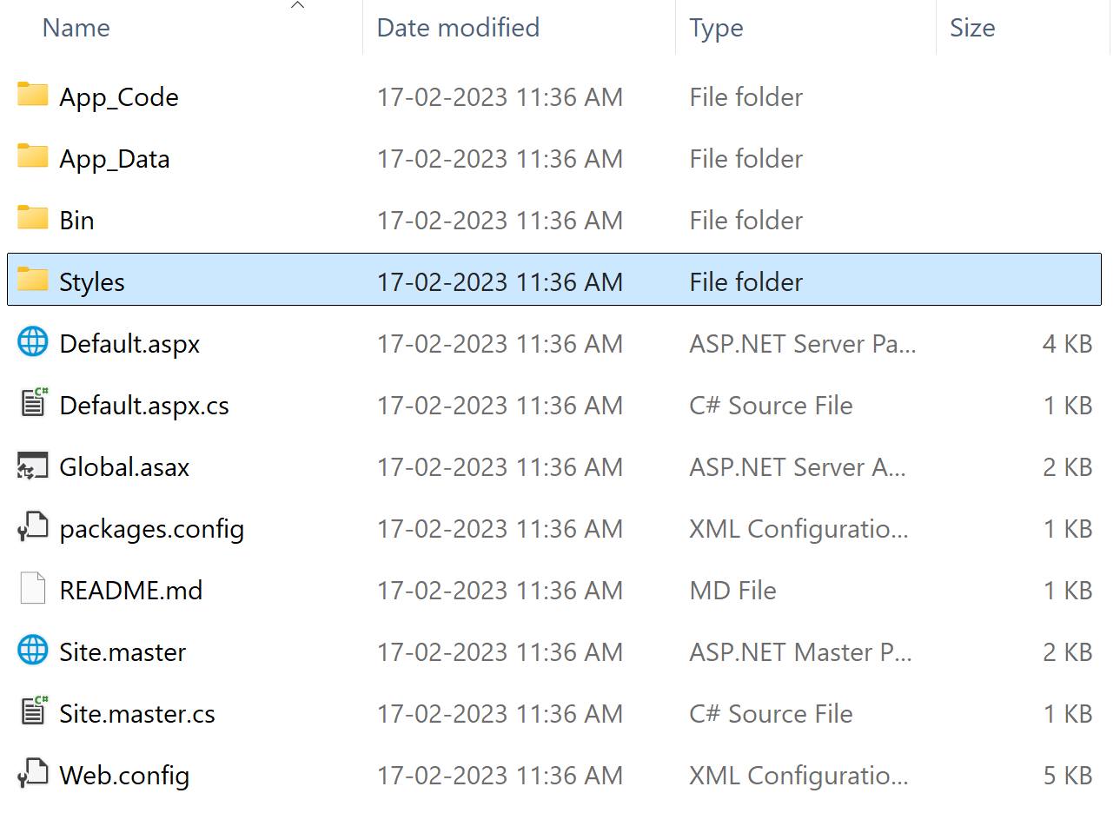Click the sort arrow above the Name column
Viewport: 1120px width, 813px height.
point(297,6)
